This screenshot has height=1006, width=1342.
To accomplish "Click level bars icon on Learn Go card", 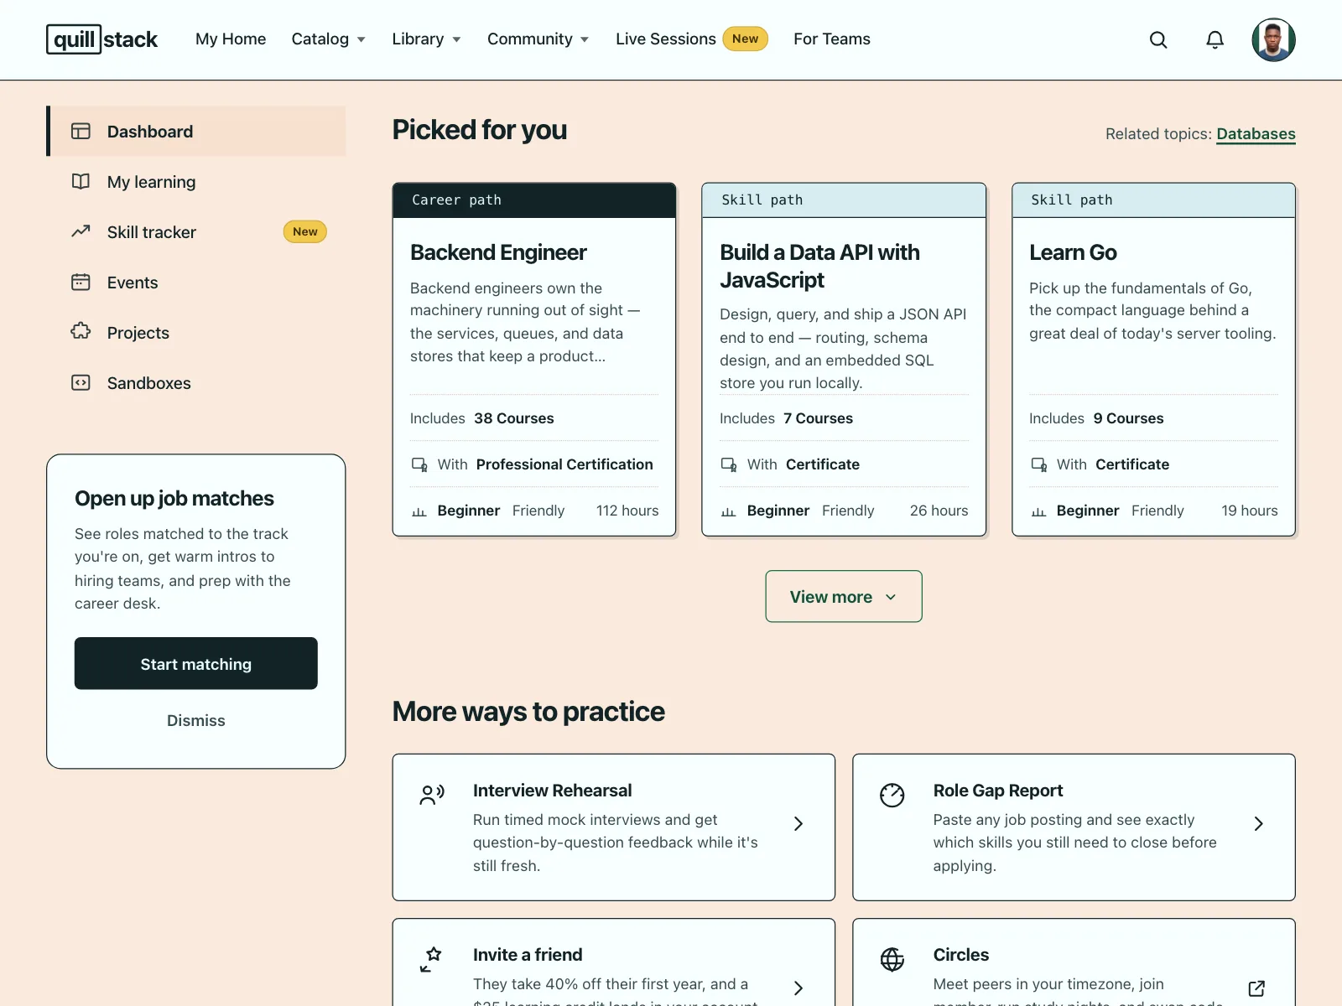I will pyautogui.click(x=1038, y=511).
